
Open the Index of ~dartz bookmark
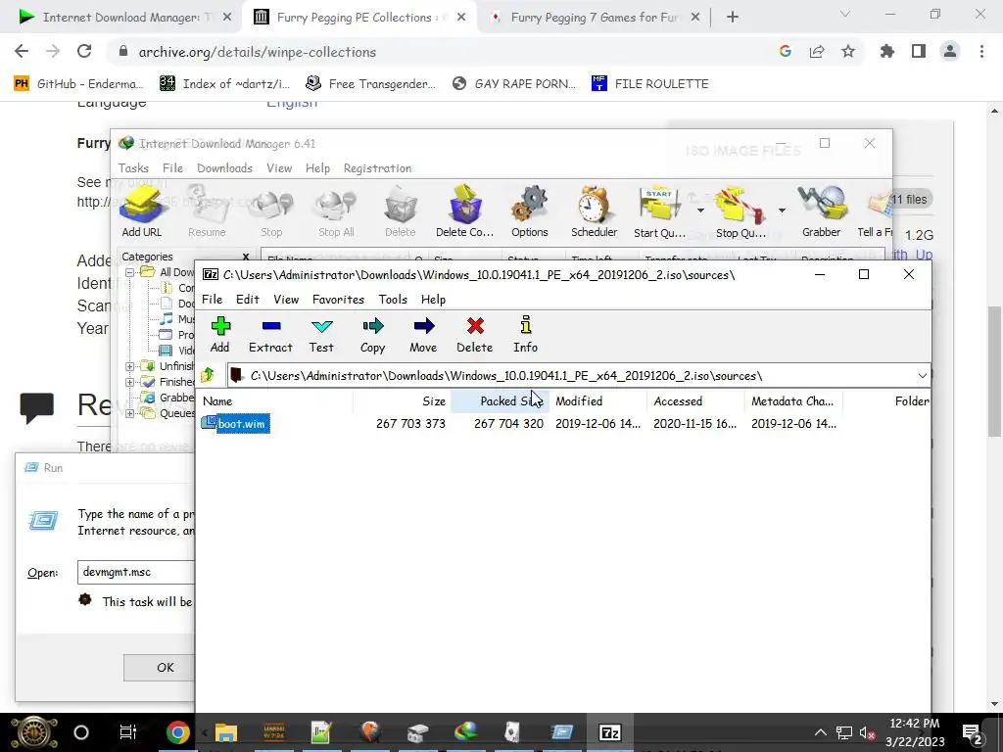click(x=224, y=84)
